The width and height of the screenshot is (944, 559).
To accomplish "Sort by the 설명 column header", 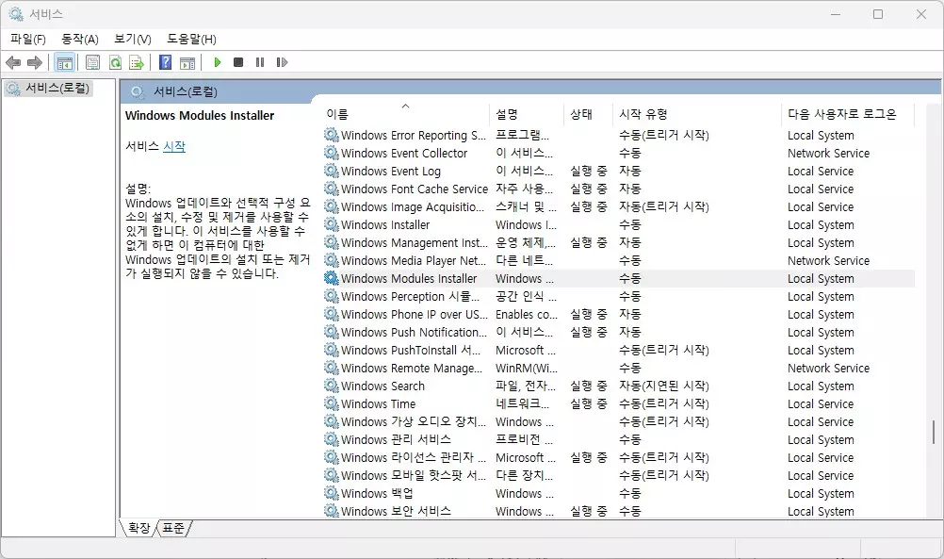I will coord(527,114).
